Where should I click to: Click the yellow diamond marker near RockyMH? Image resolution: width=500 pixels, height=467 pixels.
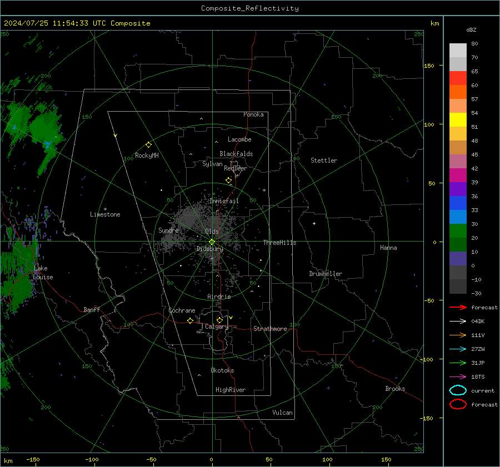148,145
